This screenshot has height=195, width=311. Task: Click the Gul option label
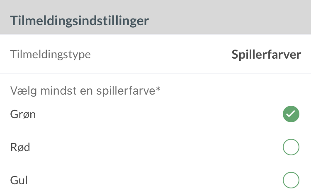19,180
